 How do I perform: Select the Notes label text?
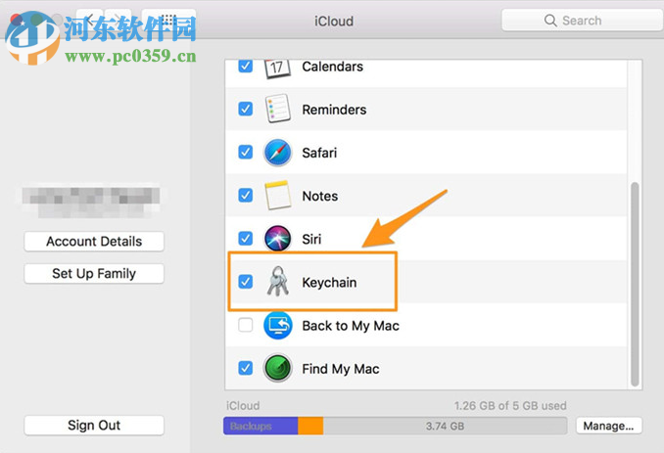(x=319, y=197)
